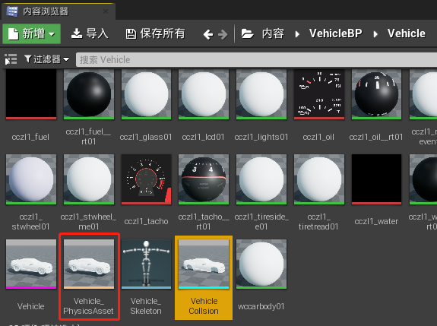The image size is (437, 326).
Task: Select cczl1_tireside_e01 material asset
Action: 261,192
